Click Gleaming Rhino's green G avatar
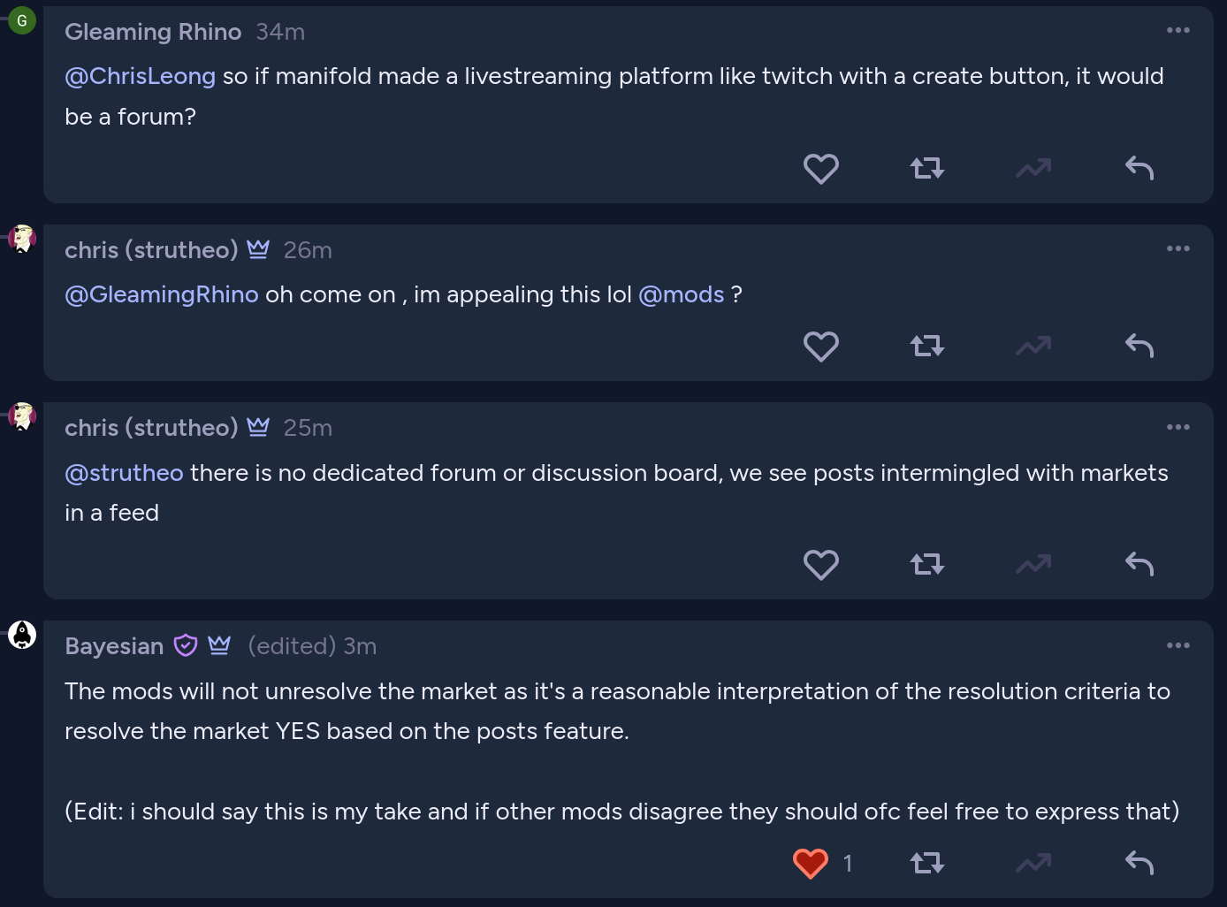Viewport: 1227px width, 907px height. click(x=22, y=19)
